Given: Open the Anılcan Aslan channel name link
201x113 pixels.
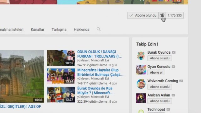Looking at the screenshot, I should (159, 95).
